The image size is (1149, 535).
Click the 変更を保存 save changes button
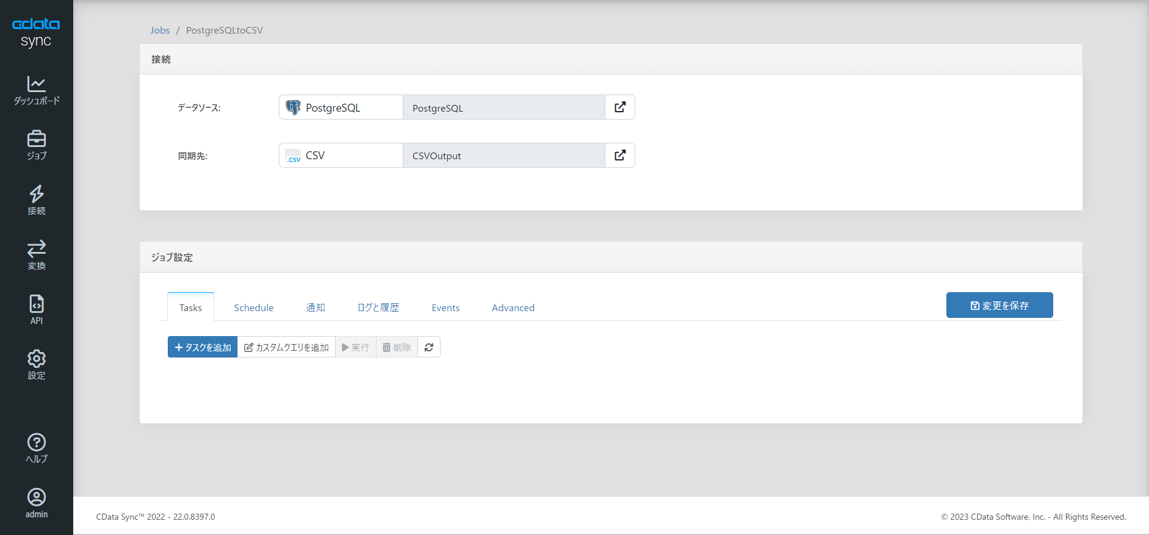pos(1000,305)
